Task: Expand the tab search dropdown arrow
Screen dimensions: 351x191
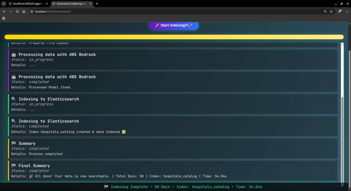Action: click(x=3, y=3)
